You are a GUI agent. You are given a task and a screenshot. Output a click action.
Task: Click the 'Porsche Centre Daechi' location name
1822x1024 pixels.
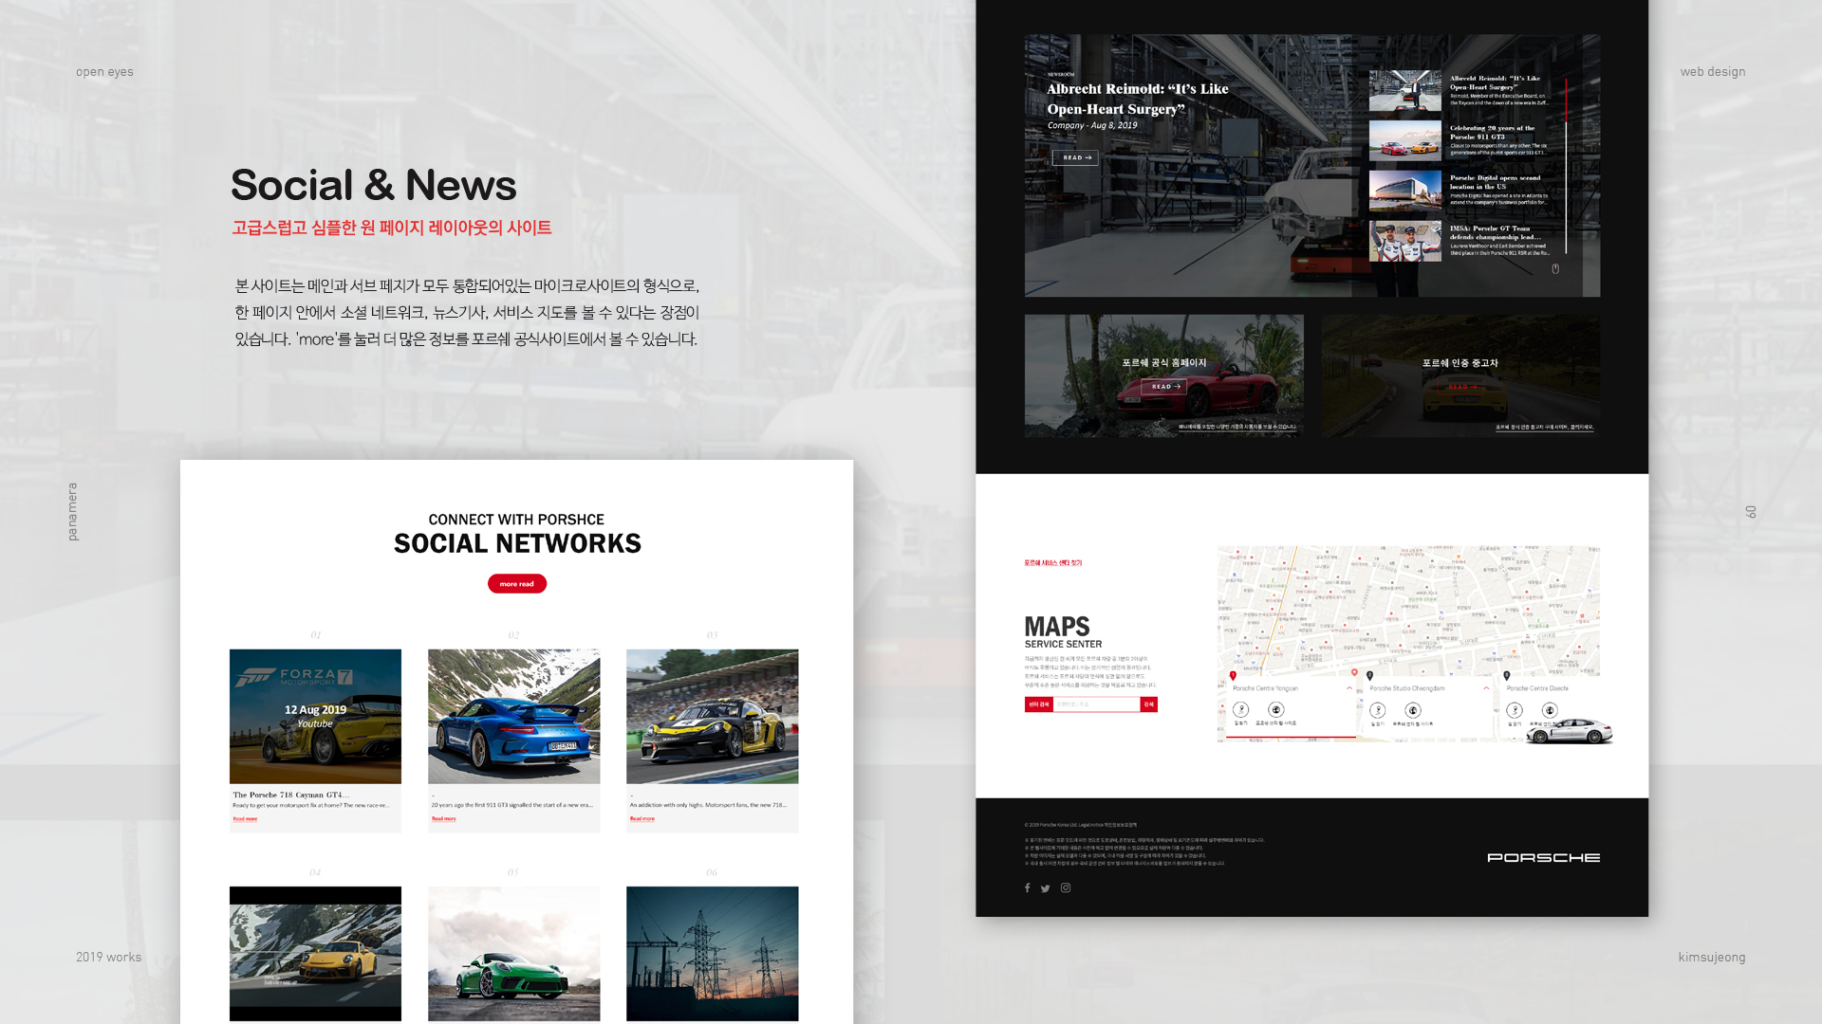pyautogui.click(x=1536, y=688)
